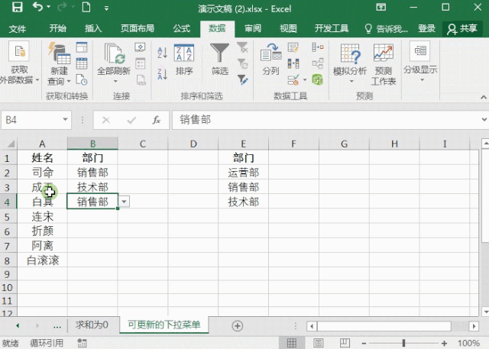489x349 pixels.
Task: Go to the 公式 tab
Action: coord(182,28)
